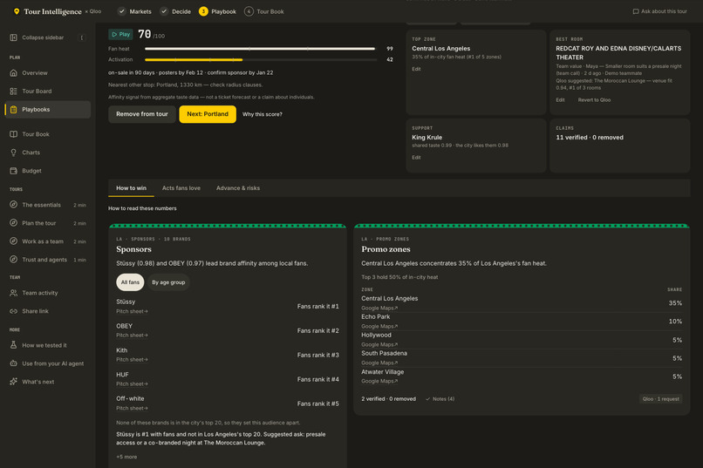Image resolution: width=703 pixels, height=468 pixels.
Task: Click the Activation progress bar
Action: coord(260,59)
